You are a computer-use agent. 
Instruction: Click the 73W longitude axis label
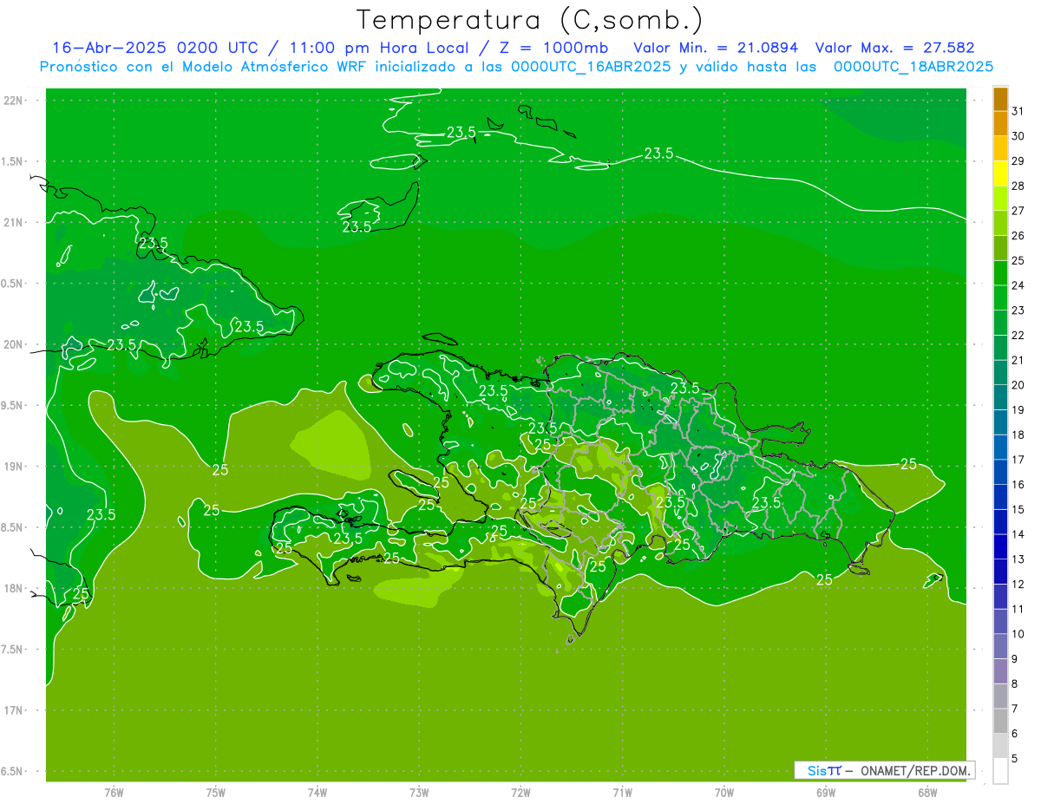coord(419,793)
